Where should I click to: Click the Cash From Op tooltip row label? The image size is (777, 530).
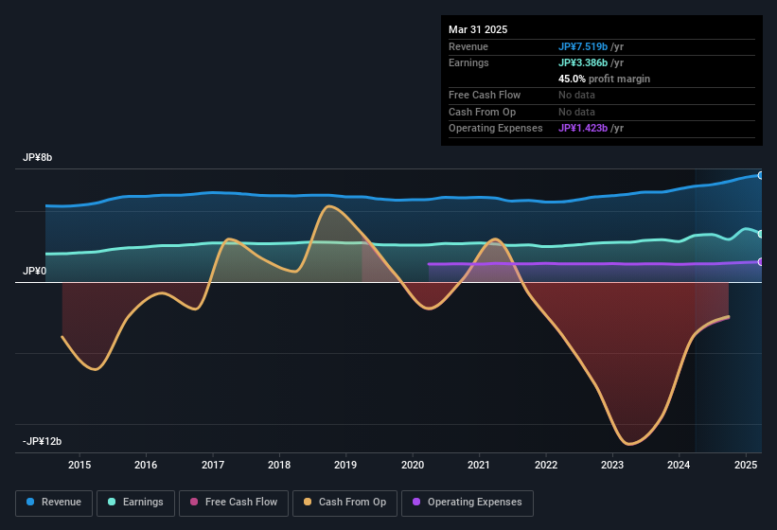(x=482, y=112)
